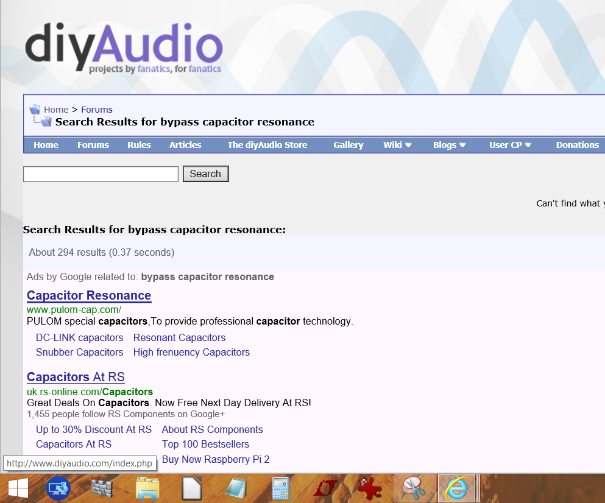Viewport: 605px width, 503px height.
Task: Click the breadcrumb folder icon beside Home
Action: (x=35, y=110)
